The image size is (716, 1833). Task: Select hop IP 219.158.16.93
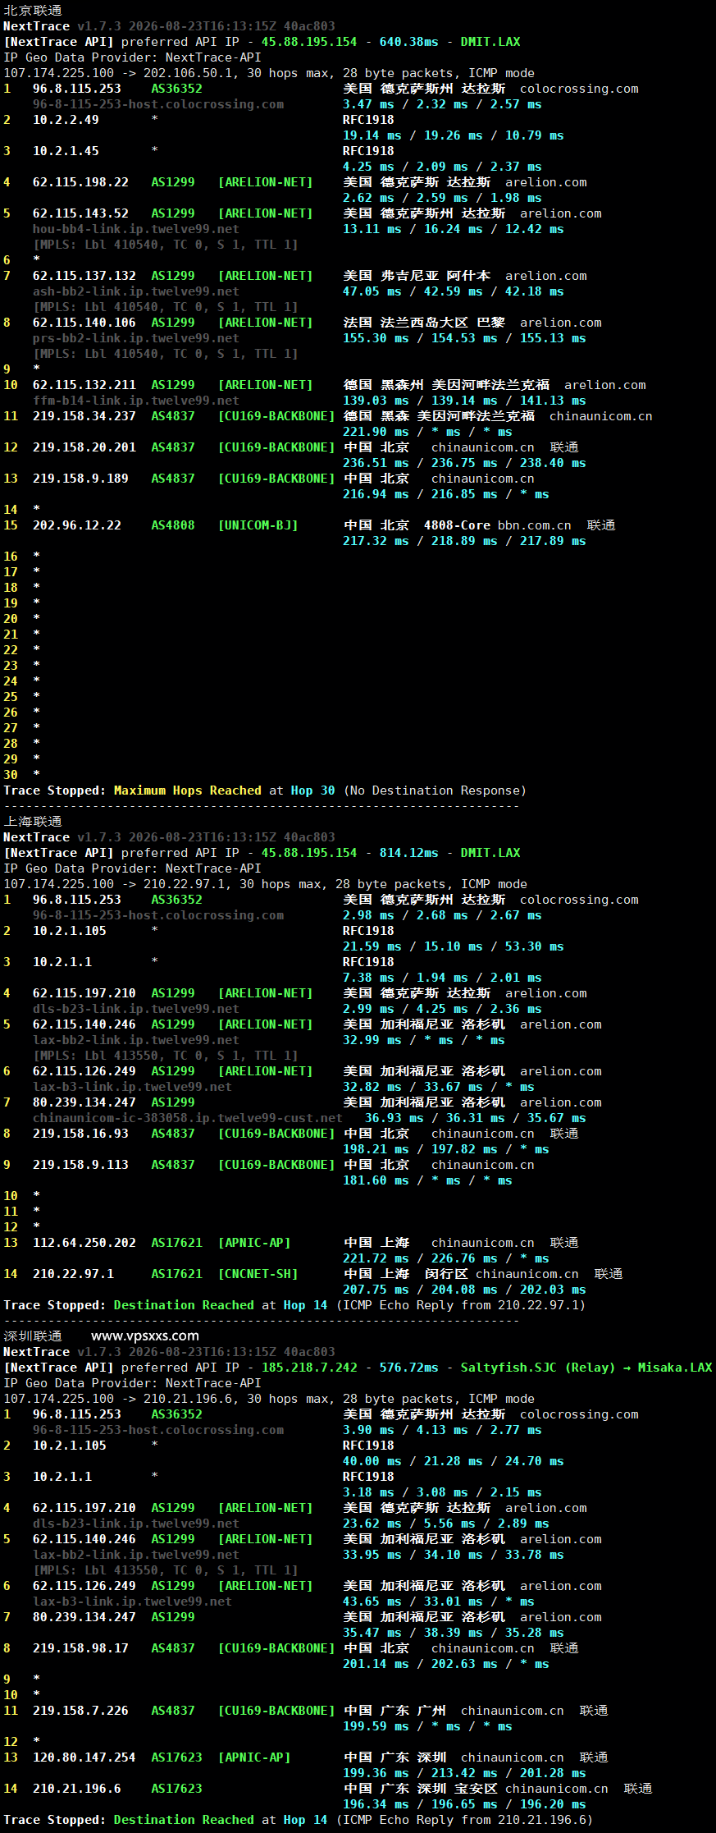click(x=80, y=1134)
